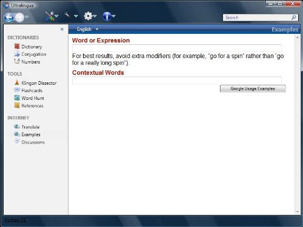303x227 pixels.
Task: Click the Hotkey F2 link in status bar
Action: 15,220
